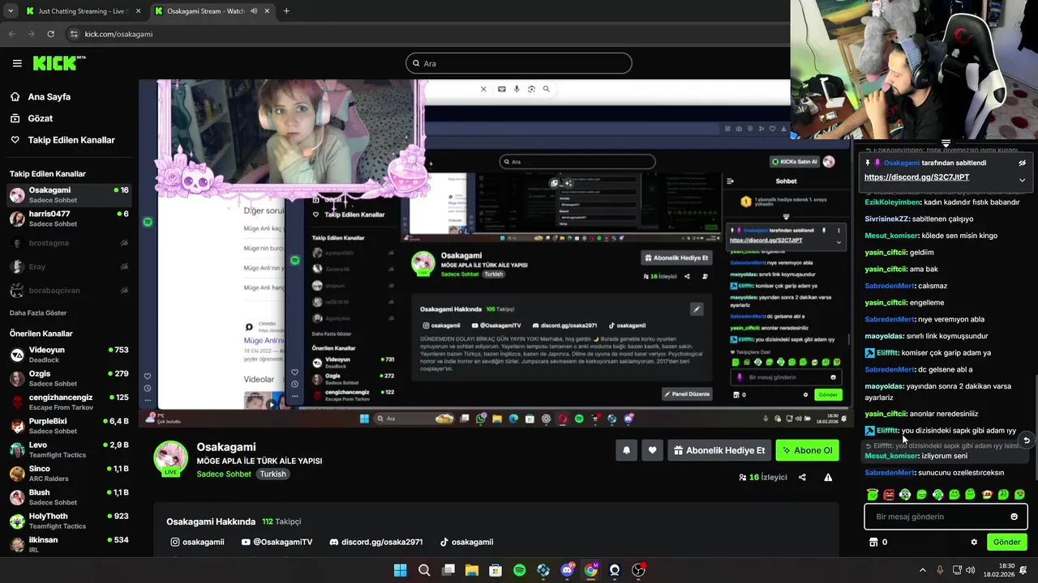The width and height of the screenshot is (1038, 583).
Task: Follow Osakagami with heart button
Action: point(652,450)
